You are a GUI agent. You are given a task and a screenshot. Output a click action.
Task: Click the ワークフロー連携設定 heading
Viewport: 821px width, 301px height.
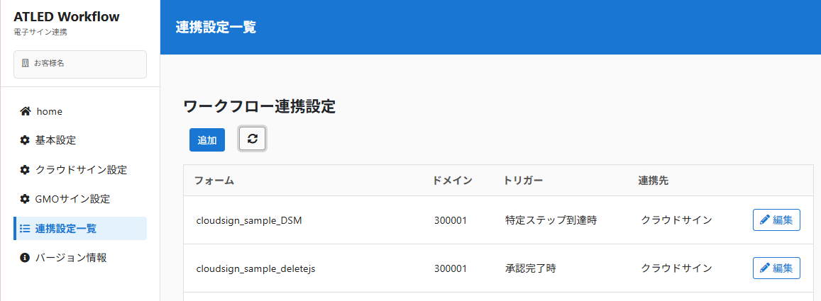point(259,107)
